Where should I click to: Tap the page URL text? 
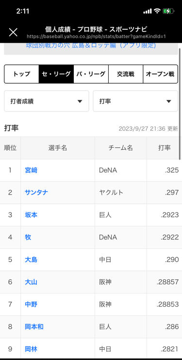pyautogui.click(x=96, y=36)
